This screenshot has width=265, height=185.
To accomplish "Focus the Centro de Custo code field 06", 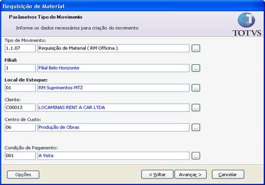I will click(x=20, y=127).
